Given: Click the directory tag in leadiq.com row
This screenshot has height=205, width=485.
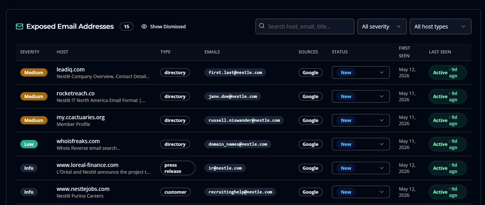Looking at the screenshot, I should point(175,73).
